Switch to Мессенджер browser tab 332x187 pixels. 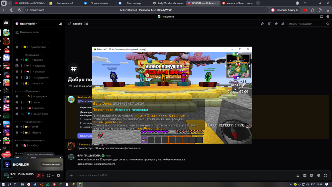(134, 3)
